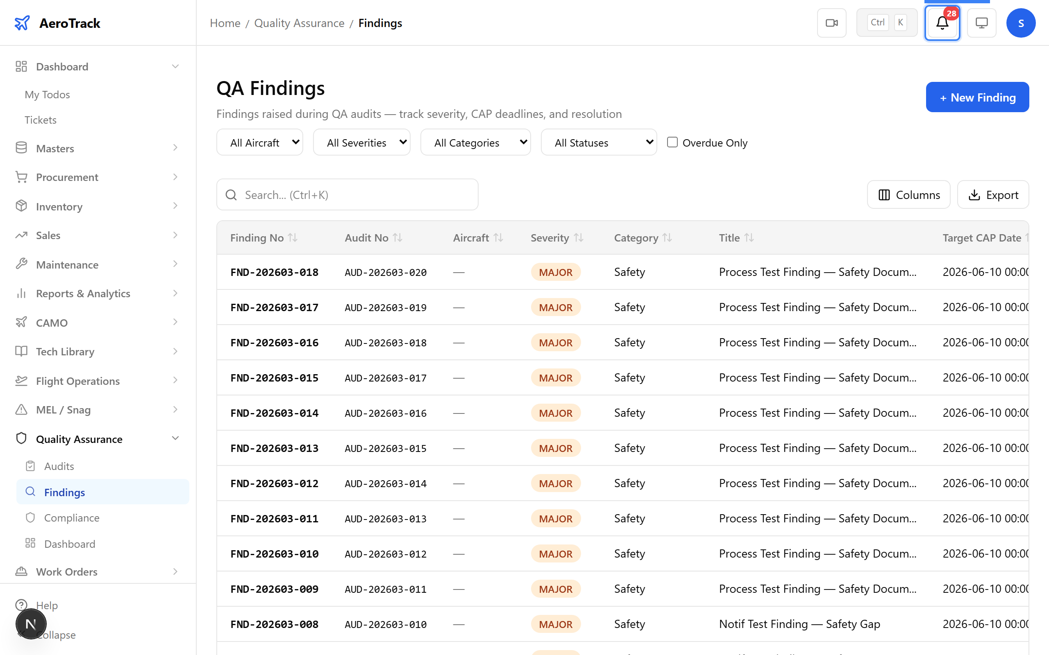Click the MAJOR severity badge for FND-202603-018

pos(556,271)
